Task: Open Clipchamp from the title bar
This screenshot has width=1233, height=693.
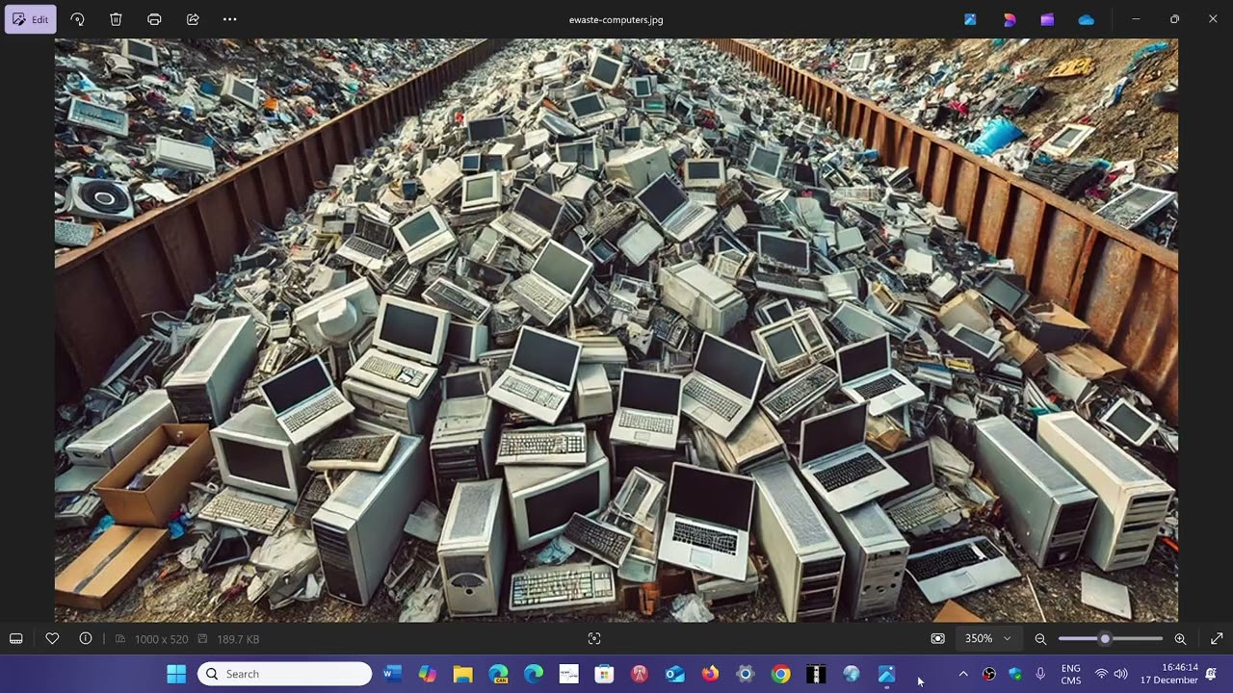Action: click(x=1047, y=19)
